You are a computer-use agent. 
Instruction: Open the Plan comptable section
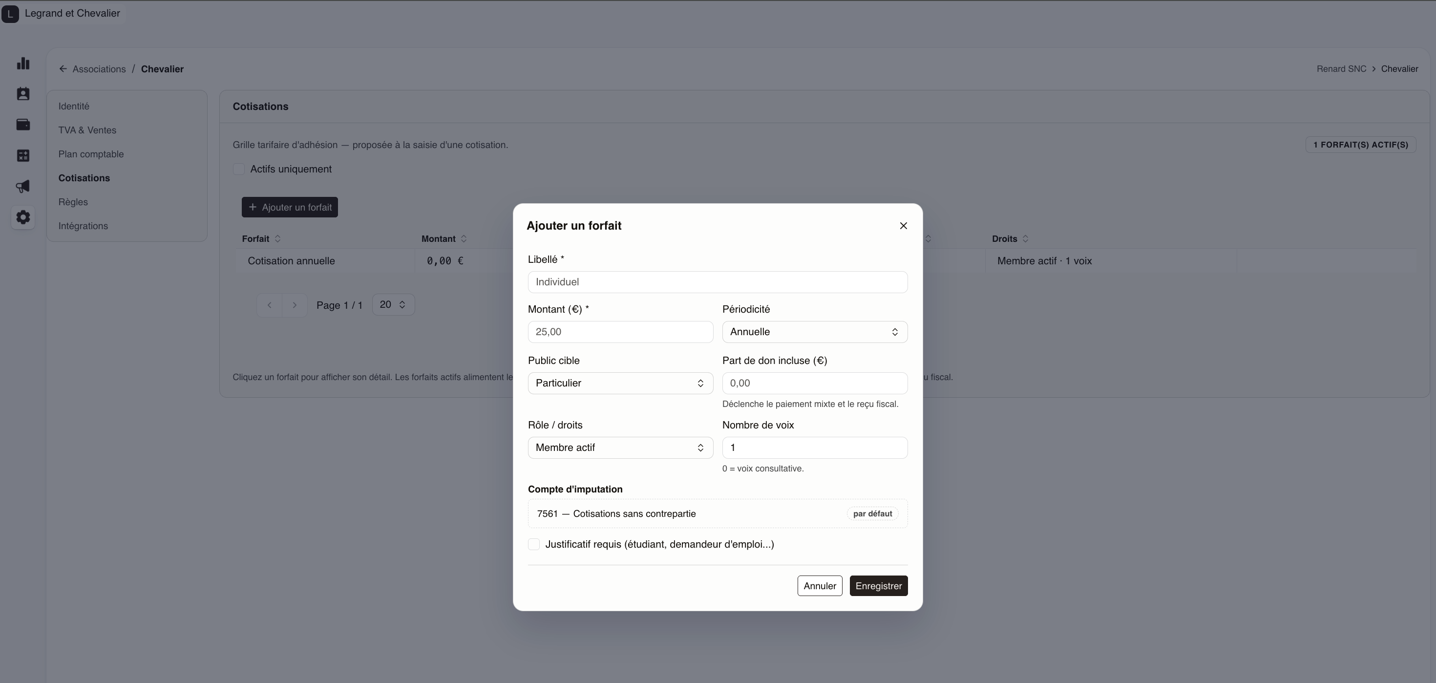click(x=91, y=154)
